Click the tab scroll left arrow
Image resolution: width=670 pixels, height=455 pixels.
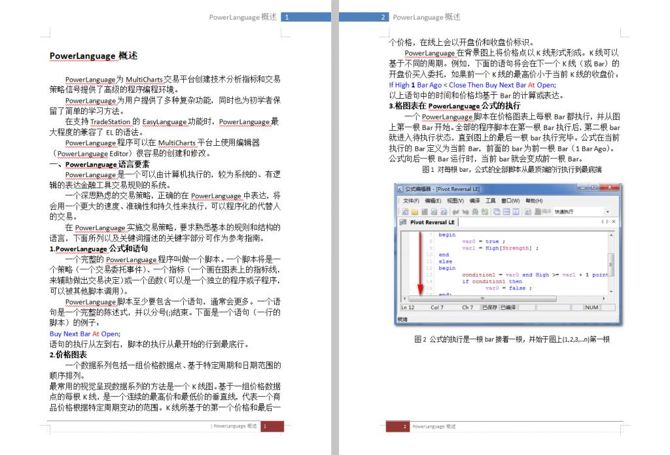pyautogui.click(x=602, y=222)
